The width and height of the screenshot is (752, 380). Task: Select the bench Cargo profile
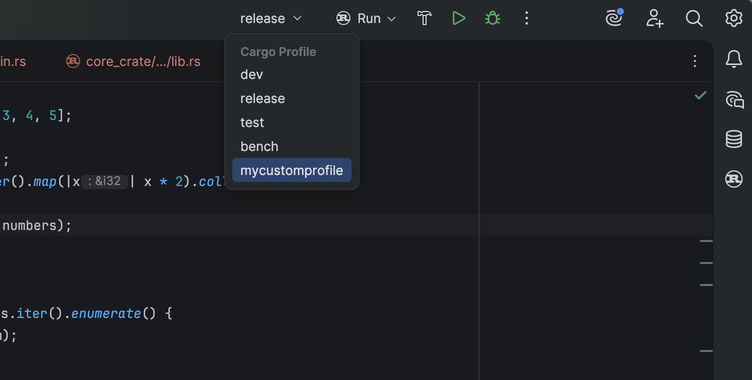point(259,146)
